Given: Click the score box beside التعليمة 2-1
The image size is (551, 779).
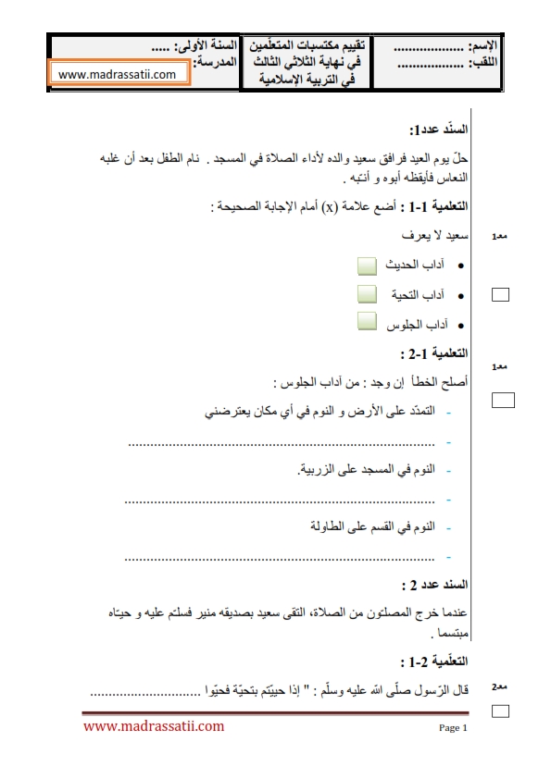Looking at the screenshot, I should [503, 400].
